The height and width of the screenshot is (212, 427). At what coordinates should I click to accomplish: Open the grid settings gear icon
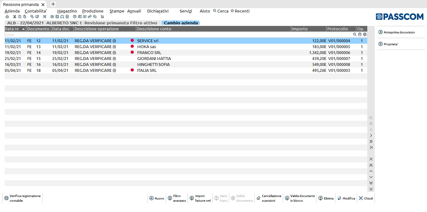tap(365, 35)
